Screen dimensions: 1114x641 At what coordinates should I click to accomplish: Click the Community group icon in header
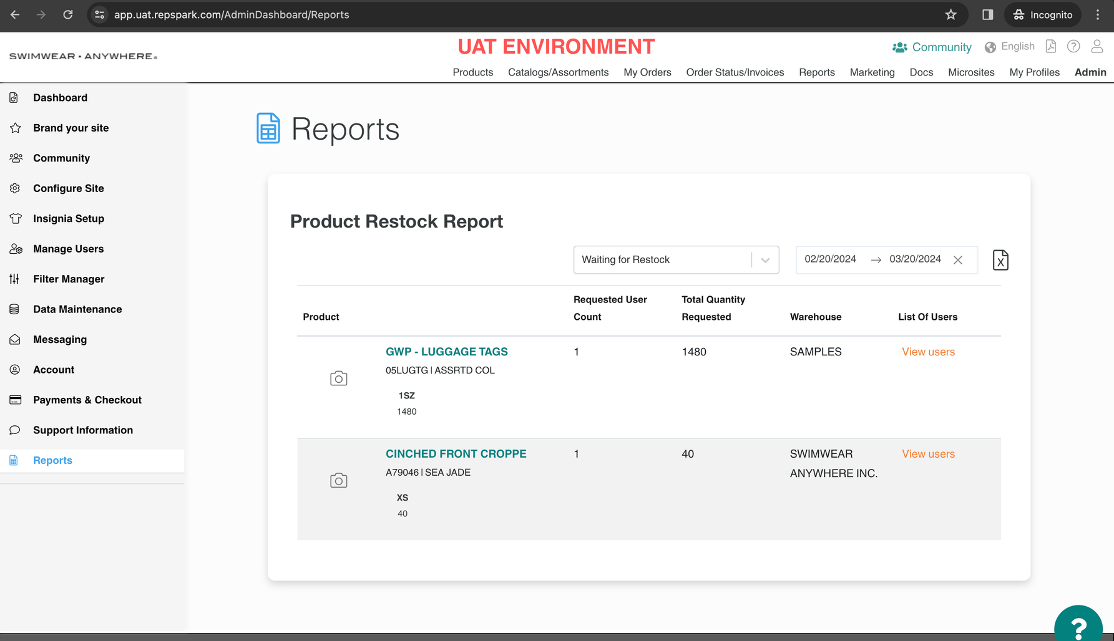click(x=899, y=47)
